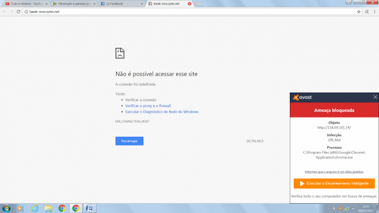Click the chrome.exe process path text
The width and height of the screenshot is (379, 213).
point(334,155)
